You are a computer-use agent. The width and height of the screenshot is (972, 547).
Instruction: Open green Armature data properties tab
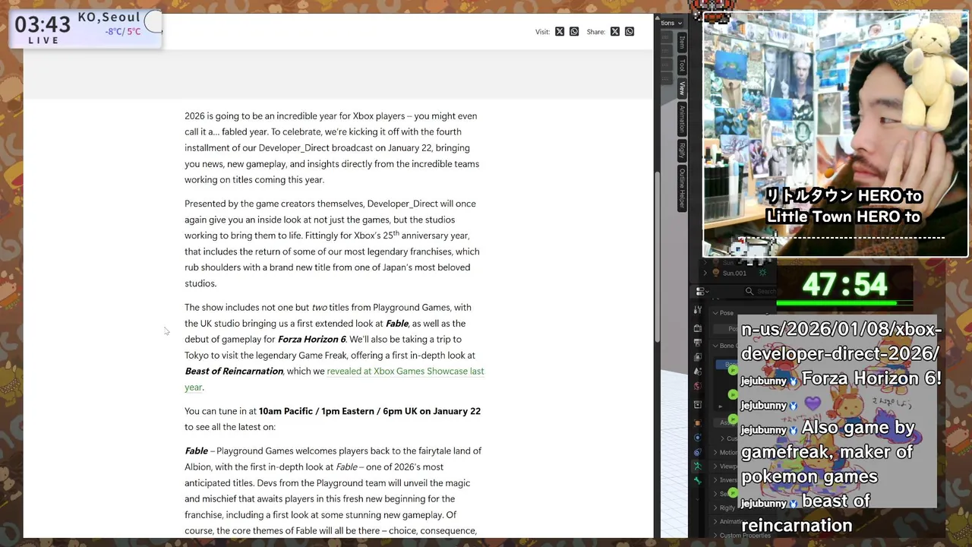coord(698,465)
